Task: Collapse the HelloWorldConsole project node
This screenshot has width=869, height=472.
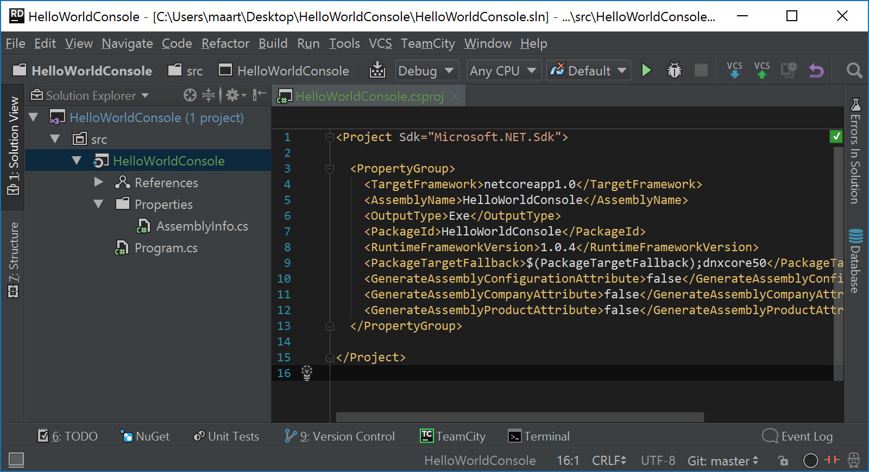Action: 77,161
